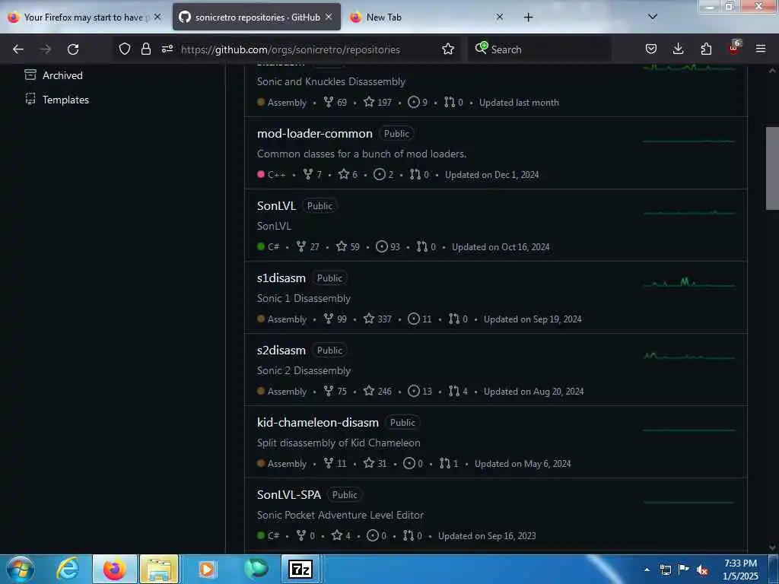This screenshot has height=584, width=779.
Task: View Sonic and Knuckles Disassembly stars 197
Action: click(x=377, y=103)
